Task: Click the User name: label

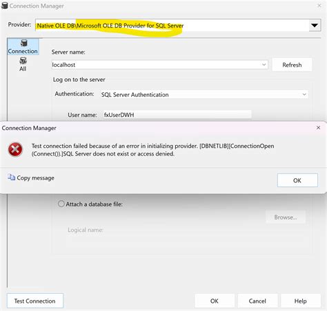Action: click(82, 115)
